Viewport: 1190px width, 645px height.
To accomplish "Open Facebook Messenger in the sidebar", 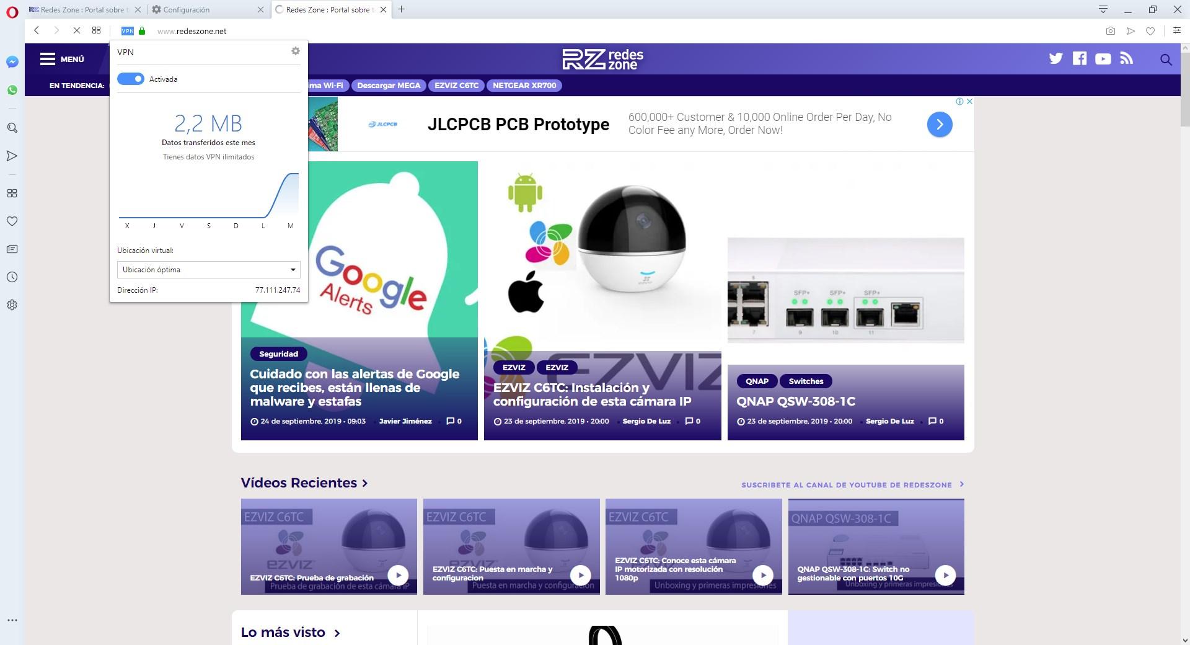I will [x=12, y=62].
